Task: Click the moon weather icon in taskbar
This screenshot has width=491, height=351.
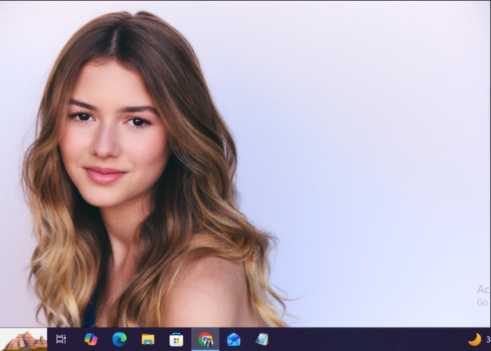Action: click(x=474, y=339)
